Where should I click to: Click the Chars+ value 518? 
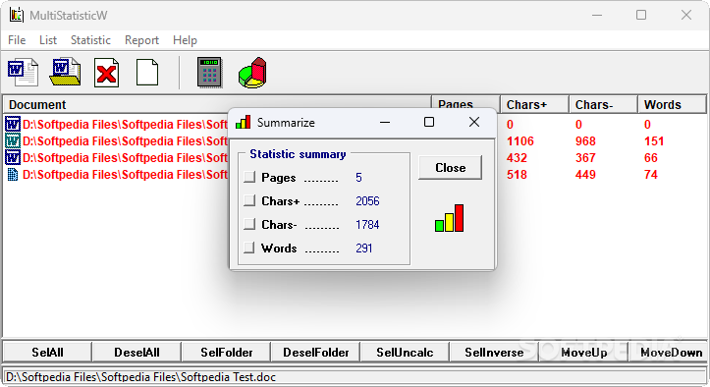pyautogui.click(x=517, y=175)
